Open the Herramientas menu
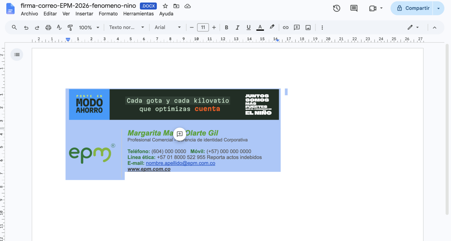451x241 pixels. coord(138,14)
